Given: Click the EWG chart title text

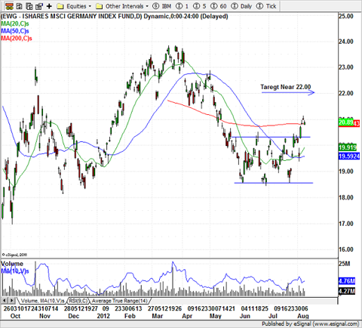Looking at the screenshot, I should point(115,17).
